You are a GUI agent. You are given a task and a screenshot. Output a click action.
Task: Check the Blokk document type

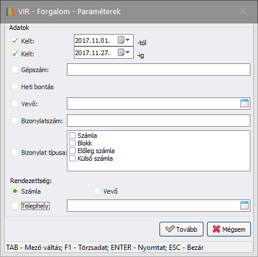(72, 143)
